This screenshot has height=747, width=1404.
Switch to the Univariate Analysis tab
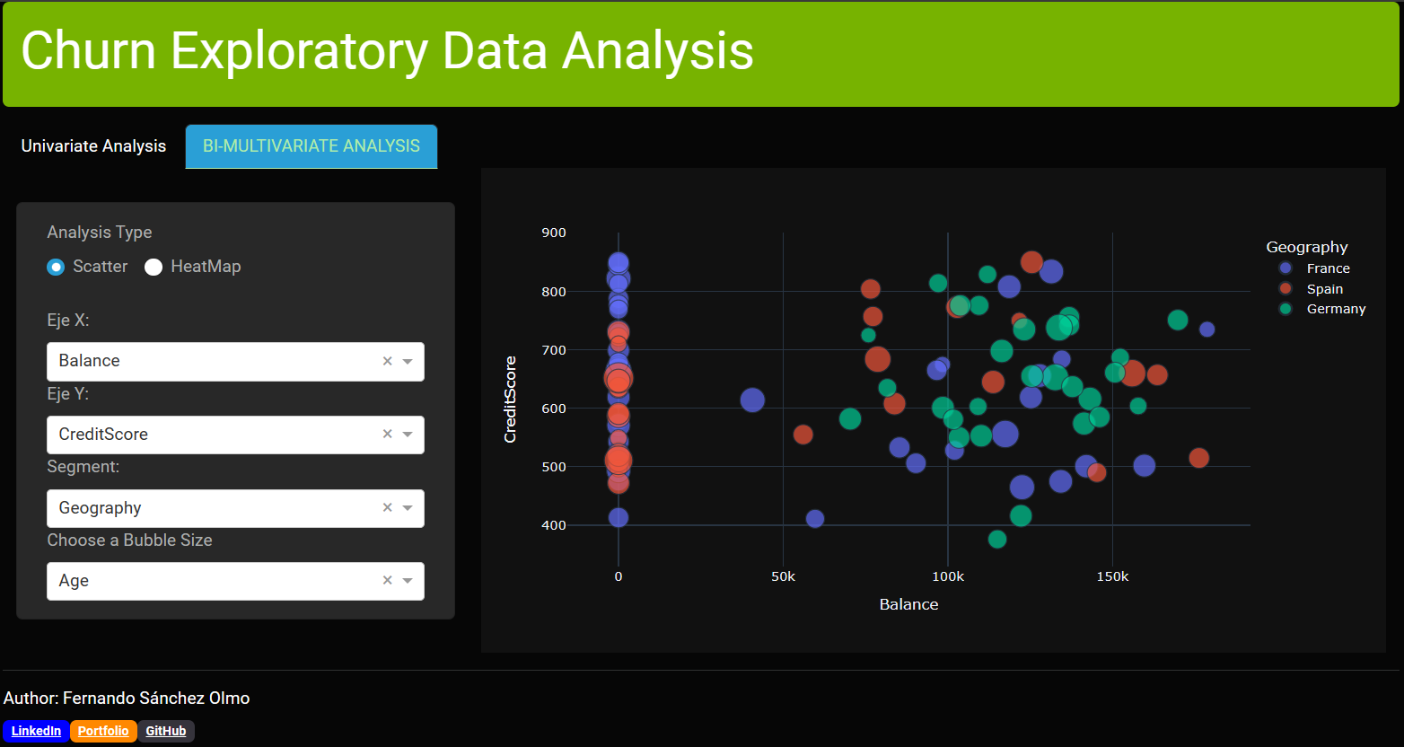coord(93,146)
